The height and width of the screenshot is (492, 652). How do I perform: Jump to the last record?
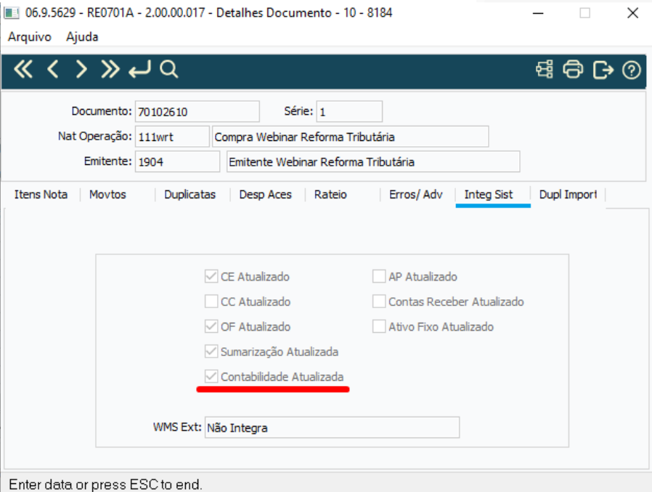110,69
